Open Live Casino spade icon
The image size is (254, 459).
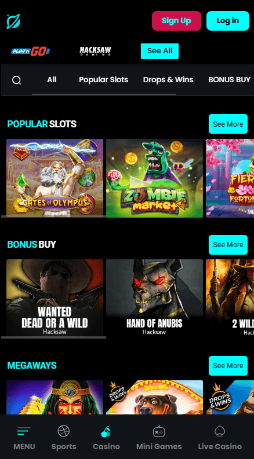tap(220, 431)
